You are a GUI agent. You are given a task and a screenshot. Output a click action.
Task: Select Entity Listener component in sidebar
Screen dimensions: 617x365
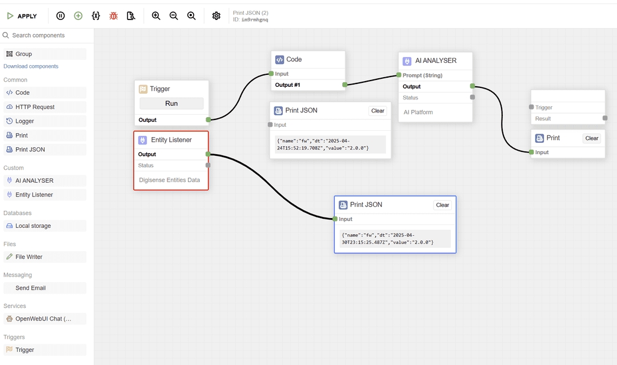coord(45,195)
